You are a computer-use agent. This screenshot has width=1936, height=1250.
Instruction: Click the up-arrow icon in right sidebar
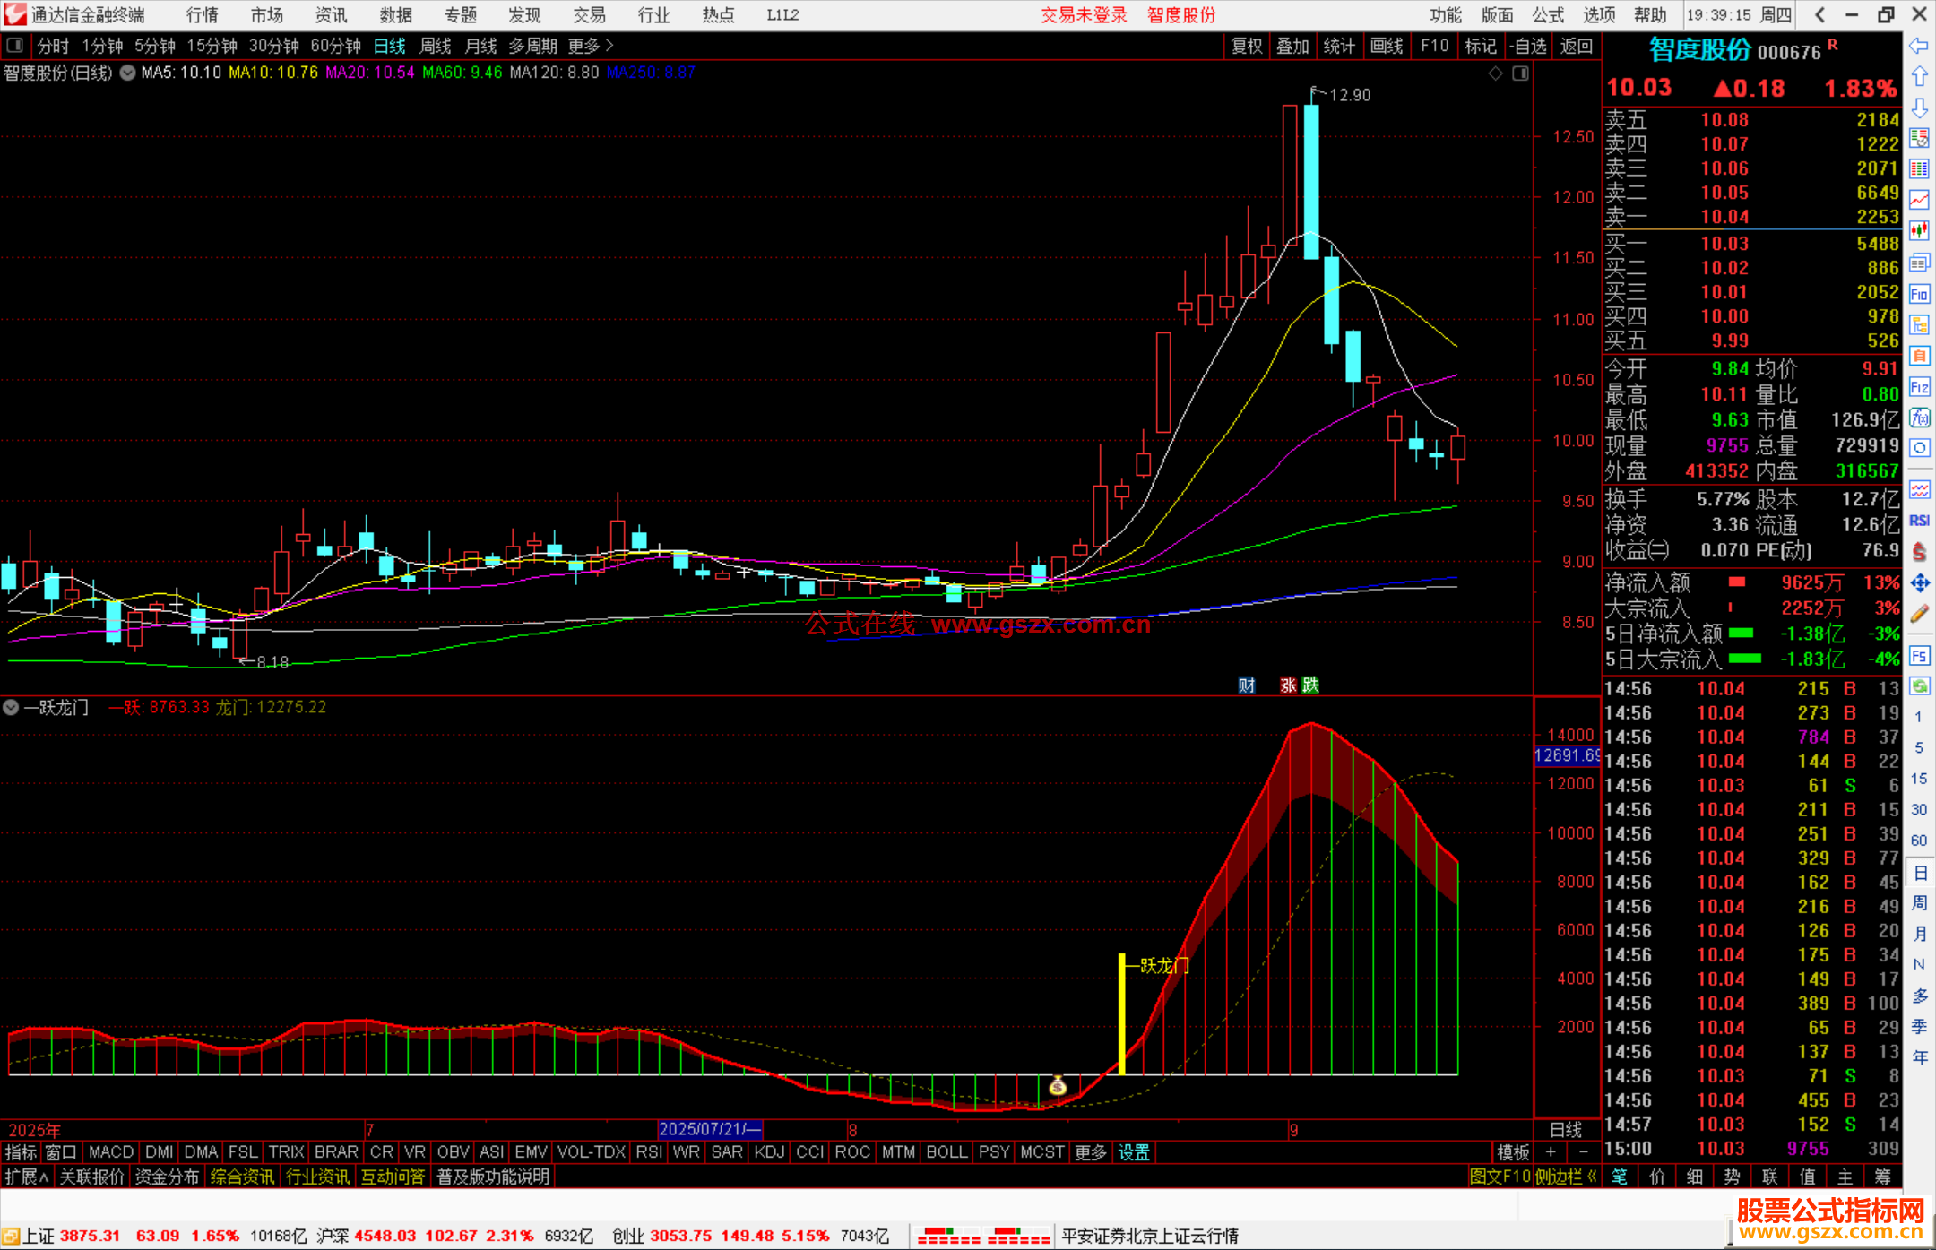coord(1919,77)
